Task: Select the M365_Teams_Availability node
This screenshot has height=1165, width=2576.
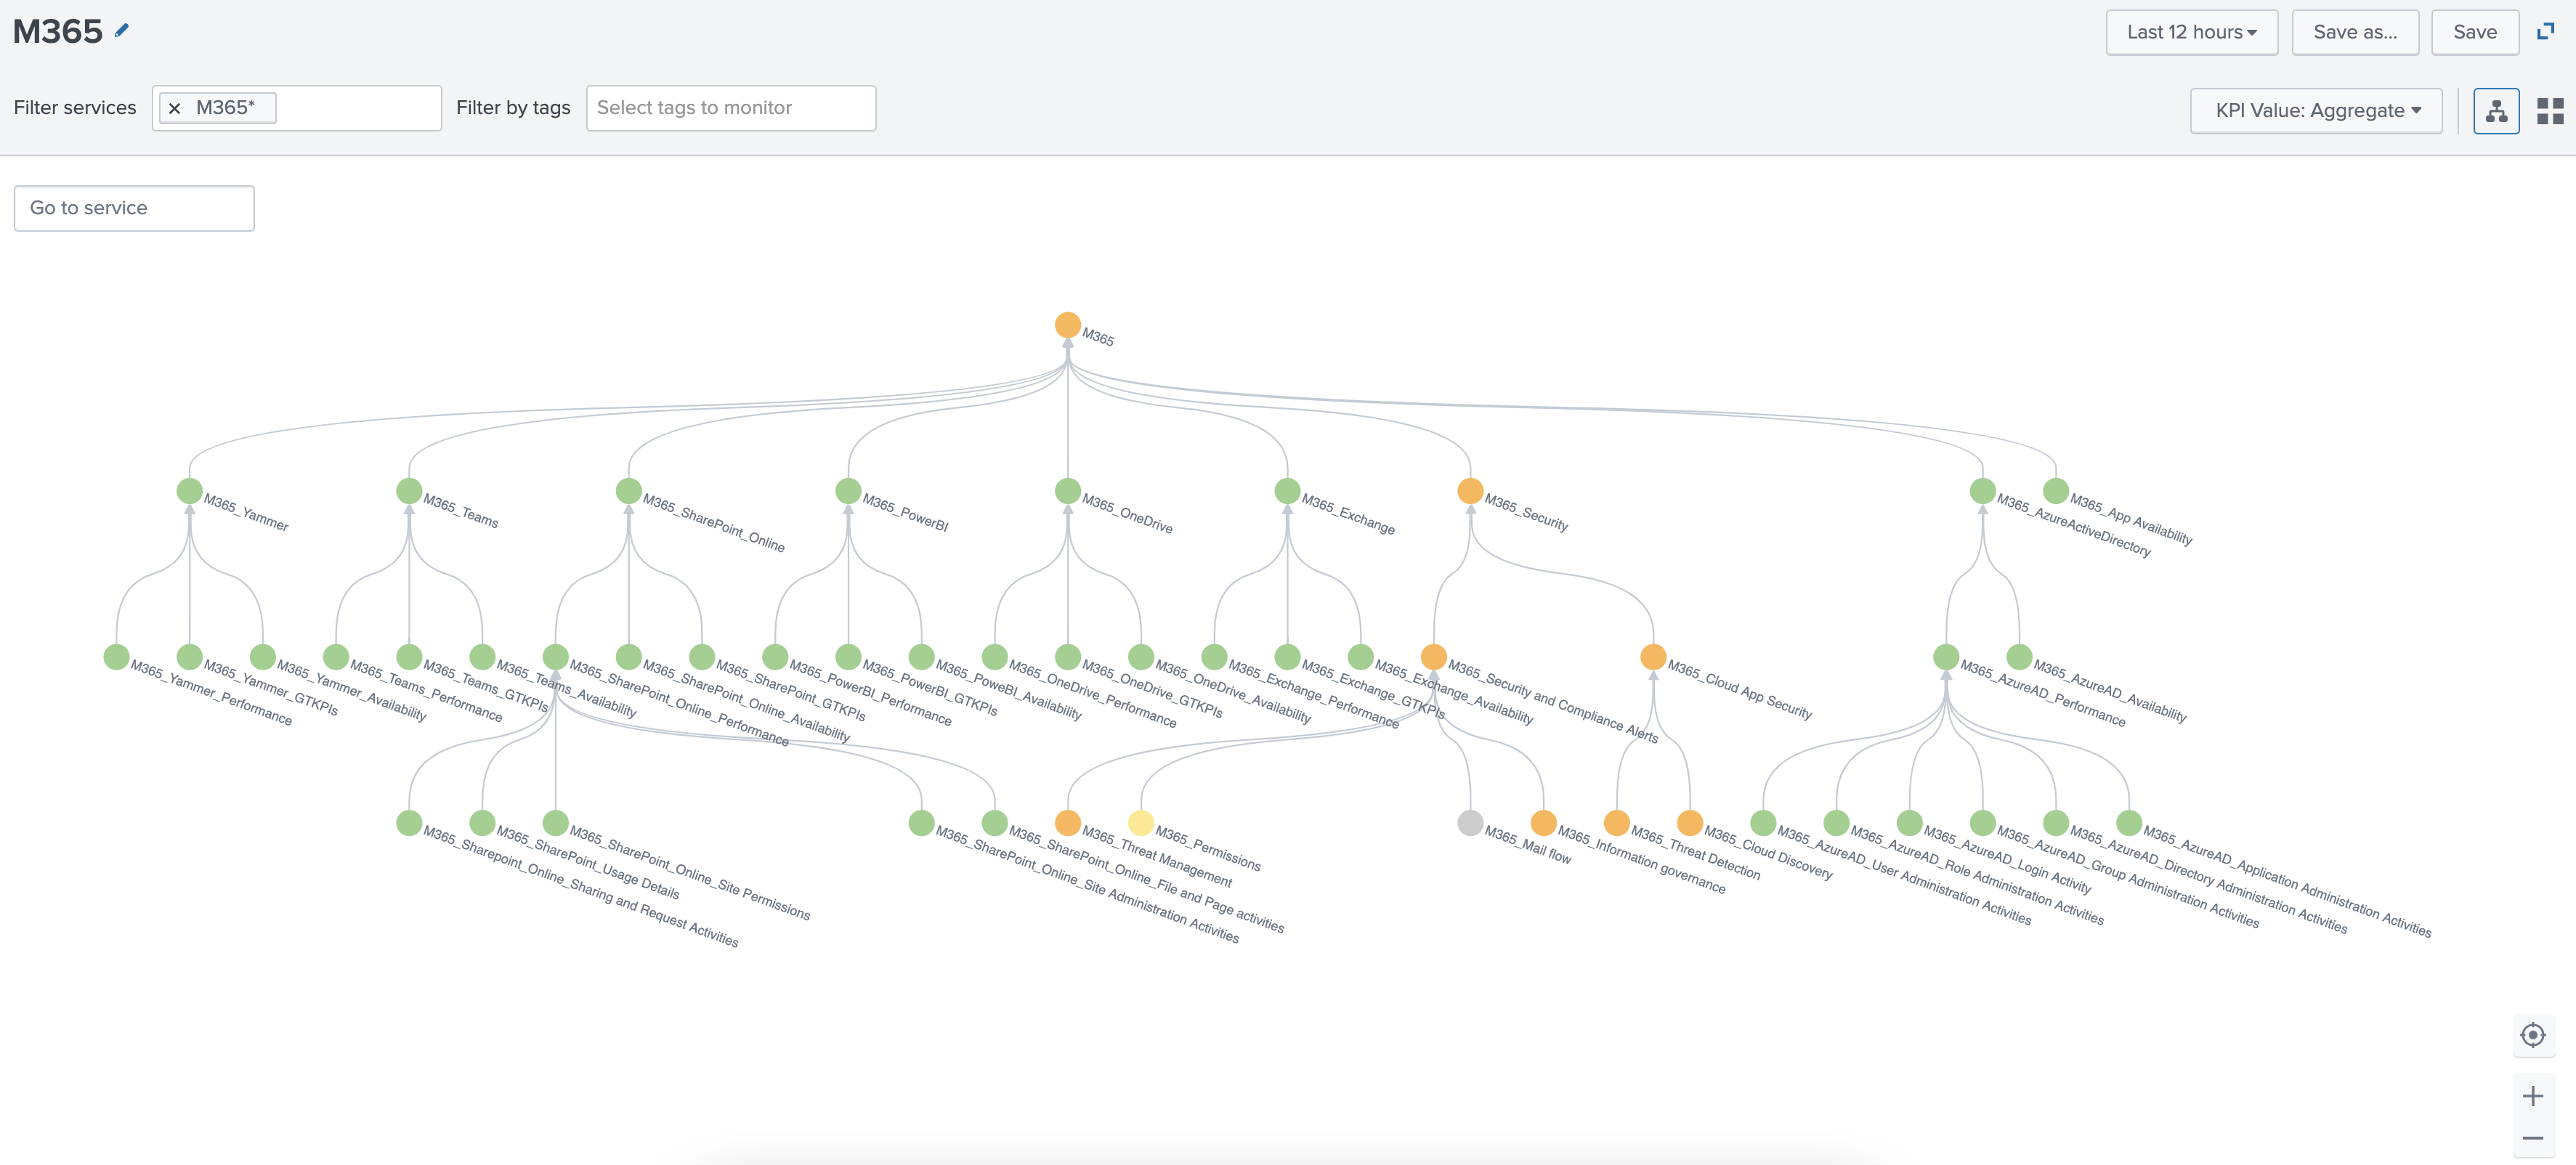Action: point(483,657)
